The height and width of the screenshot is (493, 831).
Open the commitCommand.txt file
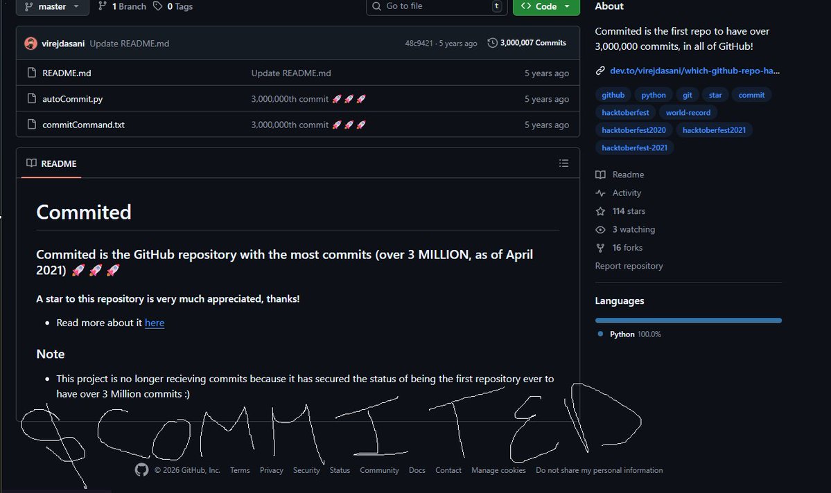pyautogui.click(x=84, y=125)
